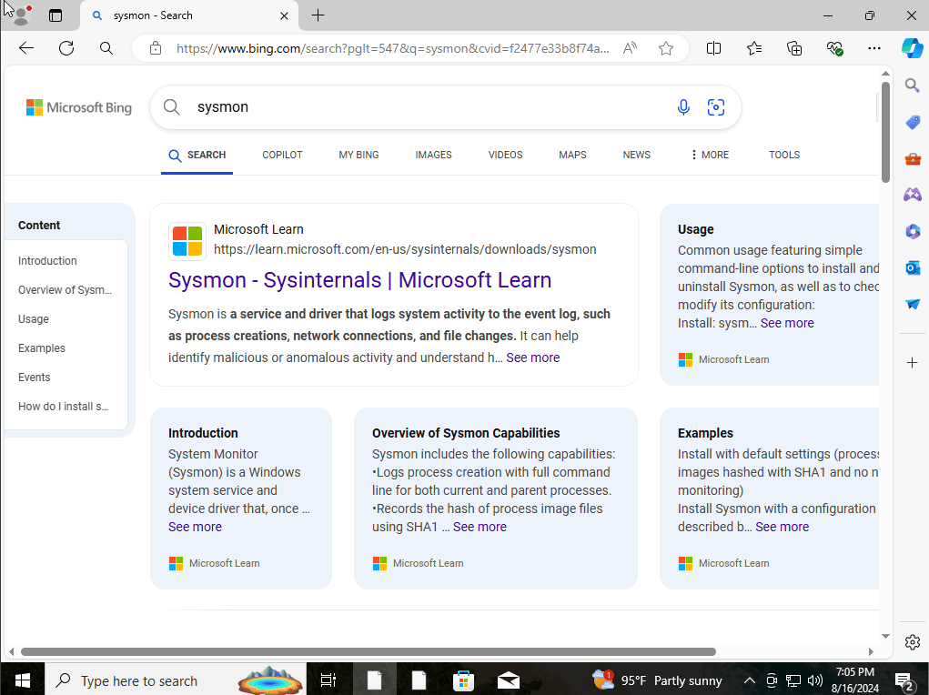Viewport: 929px width, 695px height.
Task: Go back to the previous page
Action: (x=26, y=48)
